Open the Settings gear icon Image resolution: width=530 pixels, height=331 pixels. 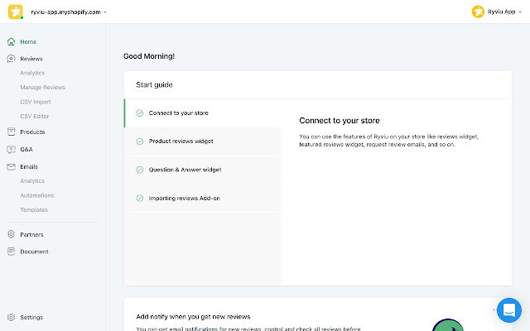(x=11, y=317)
